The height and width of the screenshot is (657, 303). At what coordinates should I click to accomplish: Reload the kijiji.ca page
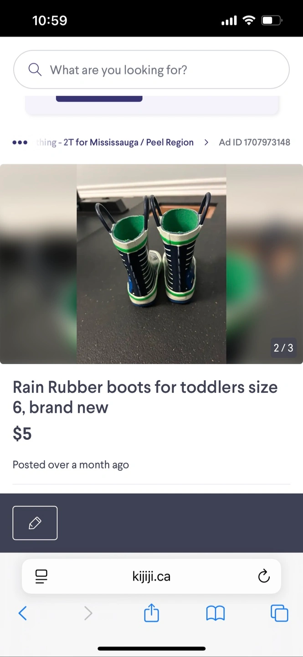pyautogui.click(x=264, y=576)
